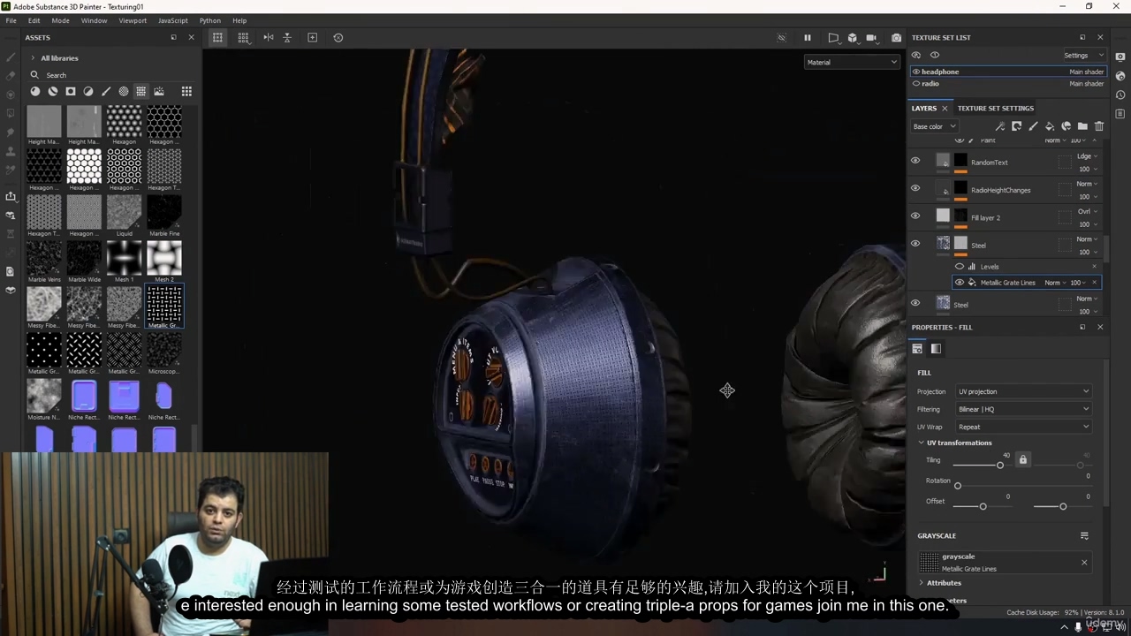
Task: Open the Python menu
Action: (210, 20)
